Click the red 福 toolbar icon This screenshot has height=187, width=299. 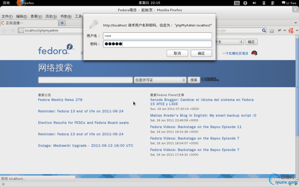[x=291, y=30]
